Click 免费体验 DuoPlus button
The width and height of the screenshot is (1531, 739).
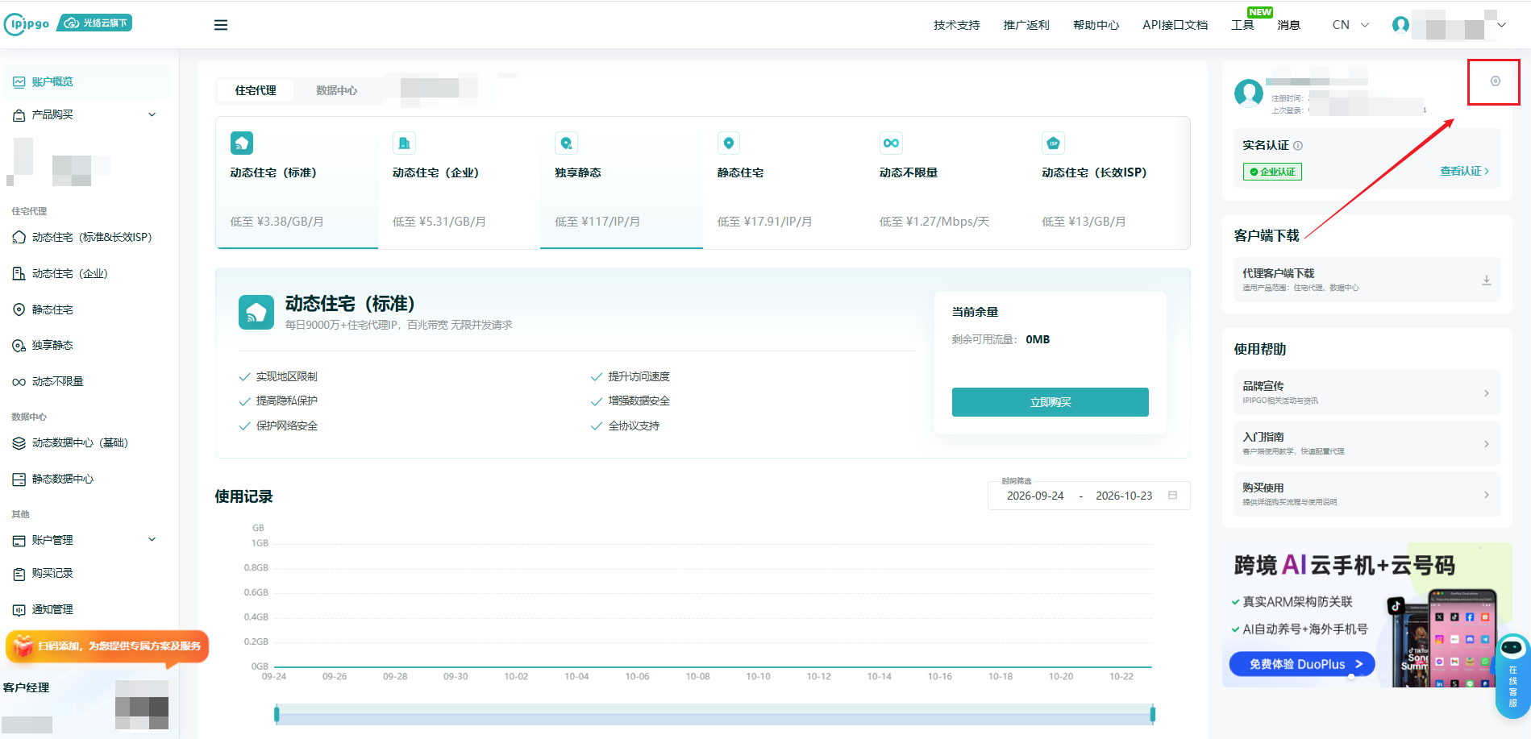click(x=1302, y=664)
